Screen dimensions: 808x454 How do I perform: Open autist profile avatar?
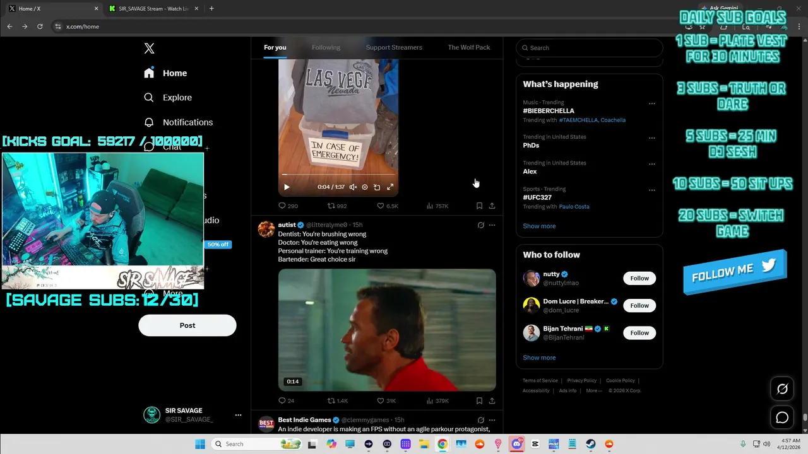click(x=266, y=229)
